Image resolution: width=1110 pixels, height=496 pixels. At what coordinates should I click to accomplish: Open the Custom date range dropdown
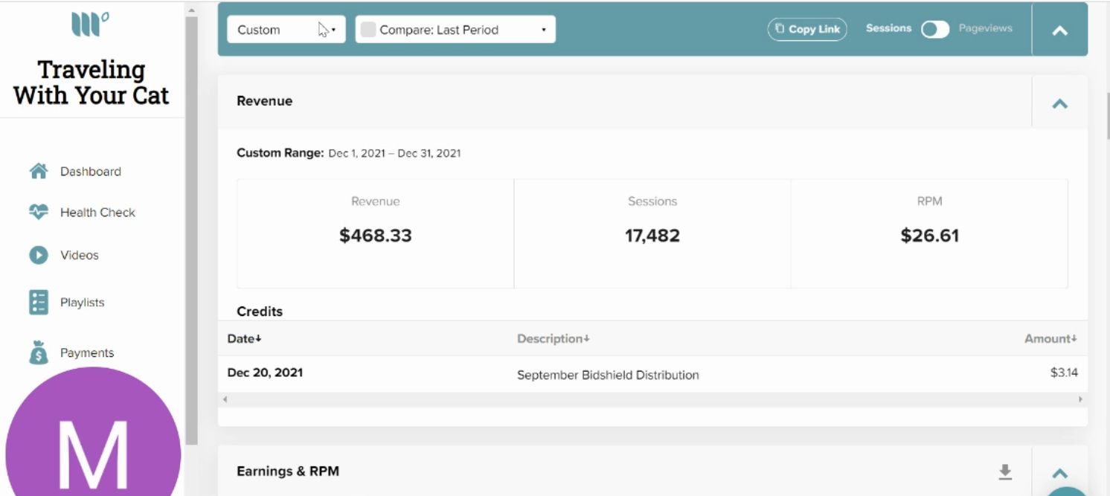pos(286,30)
